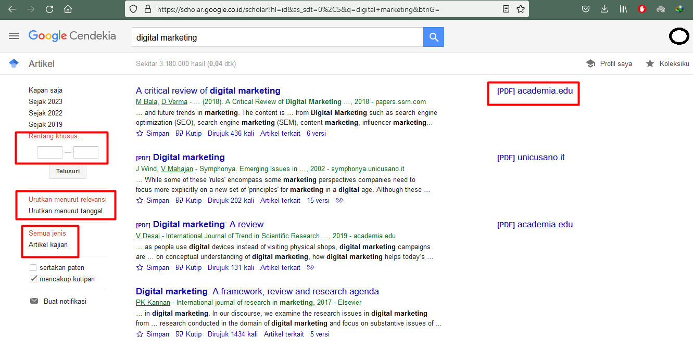Open the hamburger menu beside Google Cendekia

14,36
